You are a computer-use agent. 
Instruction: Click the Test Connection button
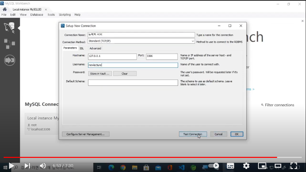click(193, 134)
